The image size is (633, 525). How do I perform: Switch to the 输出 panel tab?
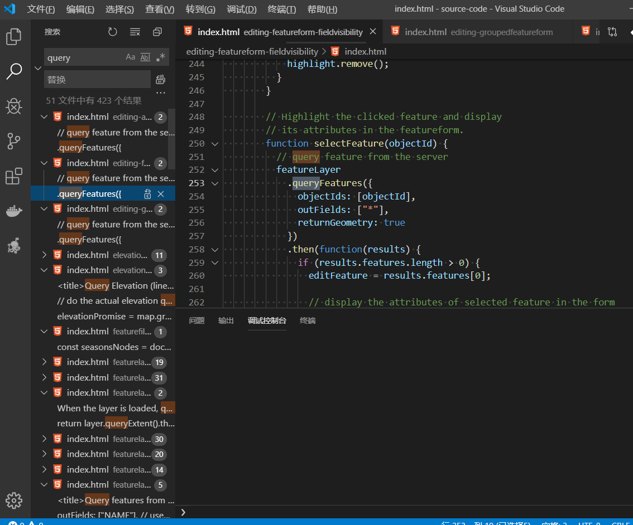226,320
